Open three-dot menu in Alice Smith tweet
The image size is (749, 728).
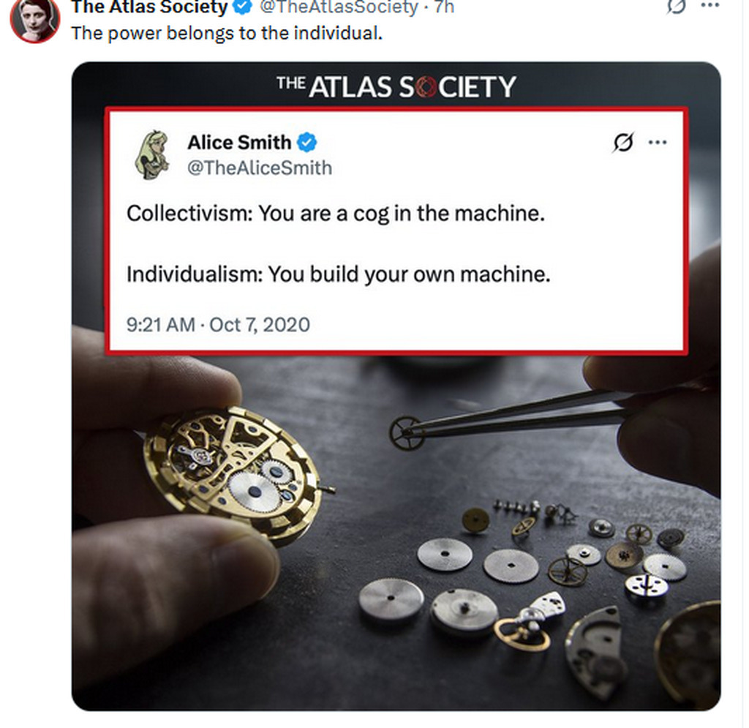pyautogui.click(x=658, y=142)
